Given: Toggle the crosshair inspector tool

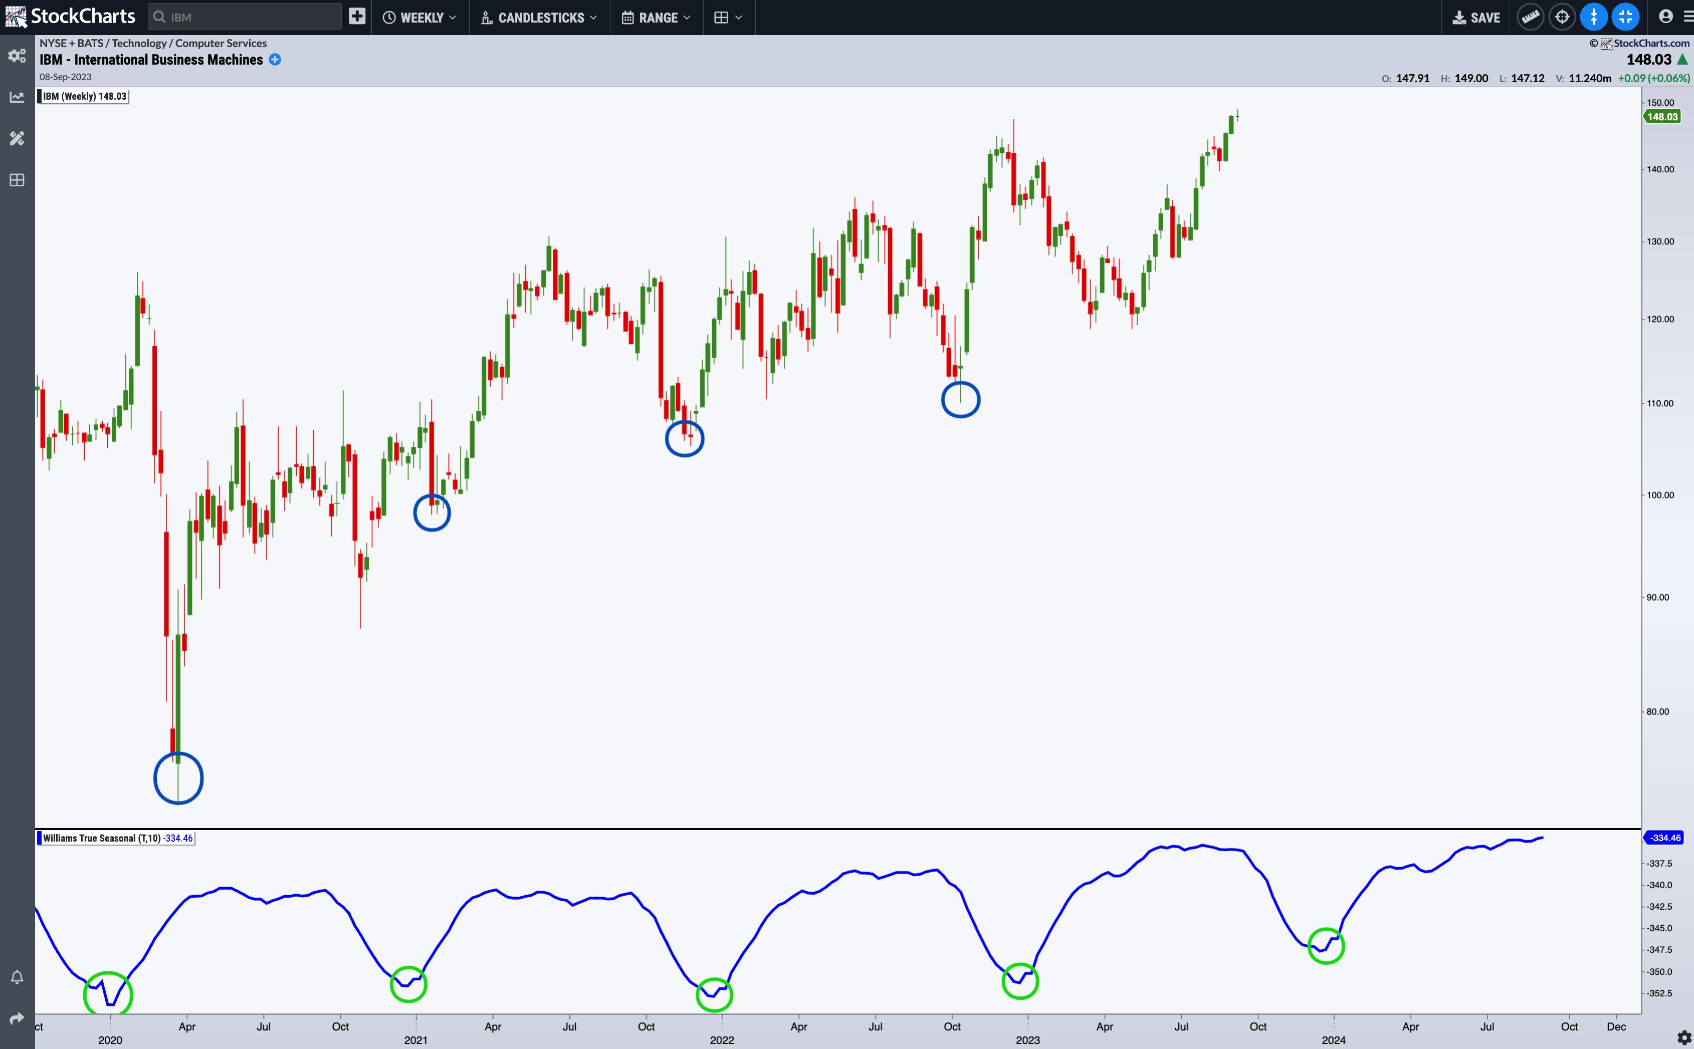Looking at the screenshot, I should [1562, 18].
